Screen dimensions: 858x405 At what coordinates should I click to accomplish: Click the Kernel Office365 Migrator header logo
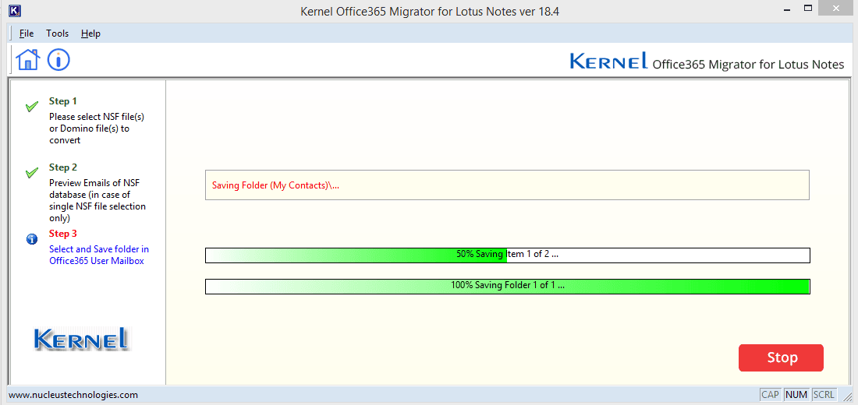click(x=707, y=62)
